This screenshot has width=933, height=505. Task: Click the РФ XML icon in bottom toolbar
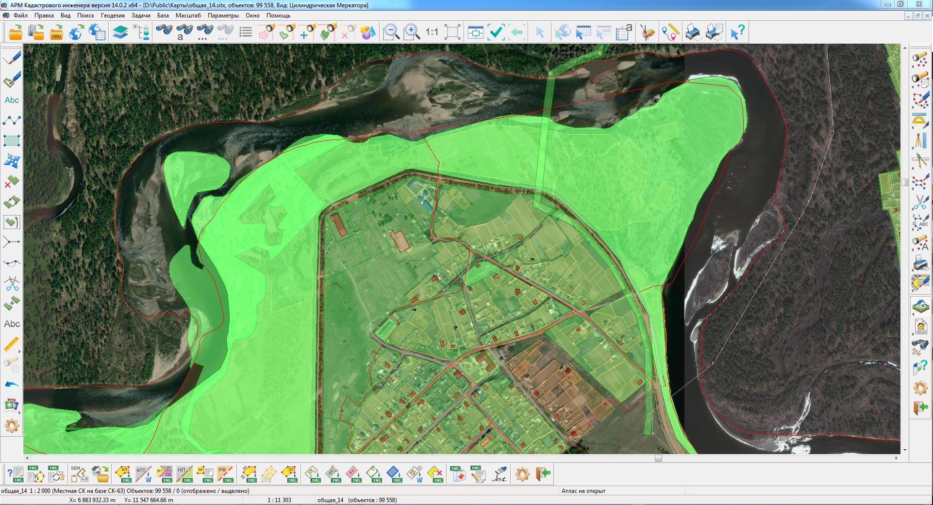(x=225, y=474)
